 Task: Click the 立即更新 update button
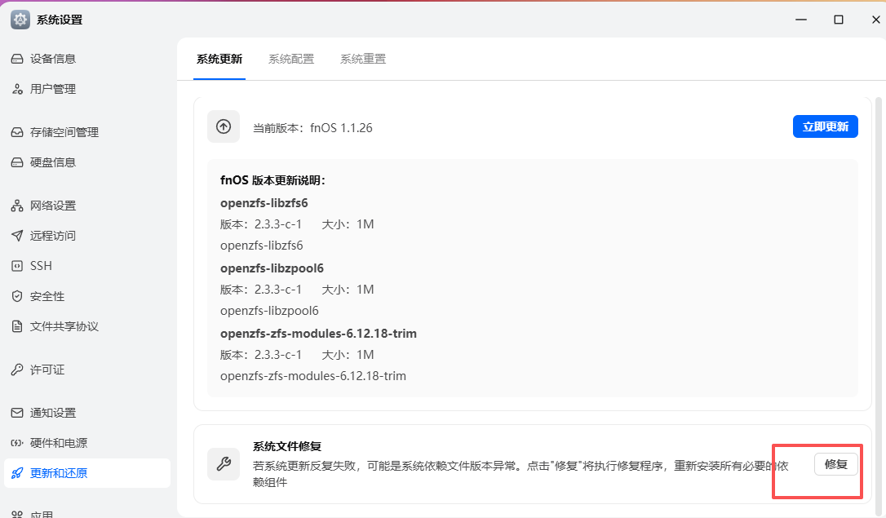(825, 126)
